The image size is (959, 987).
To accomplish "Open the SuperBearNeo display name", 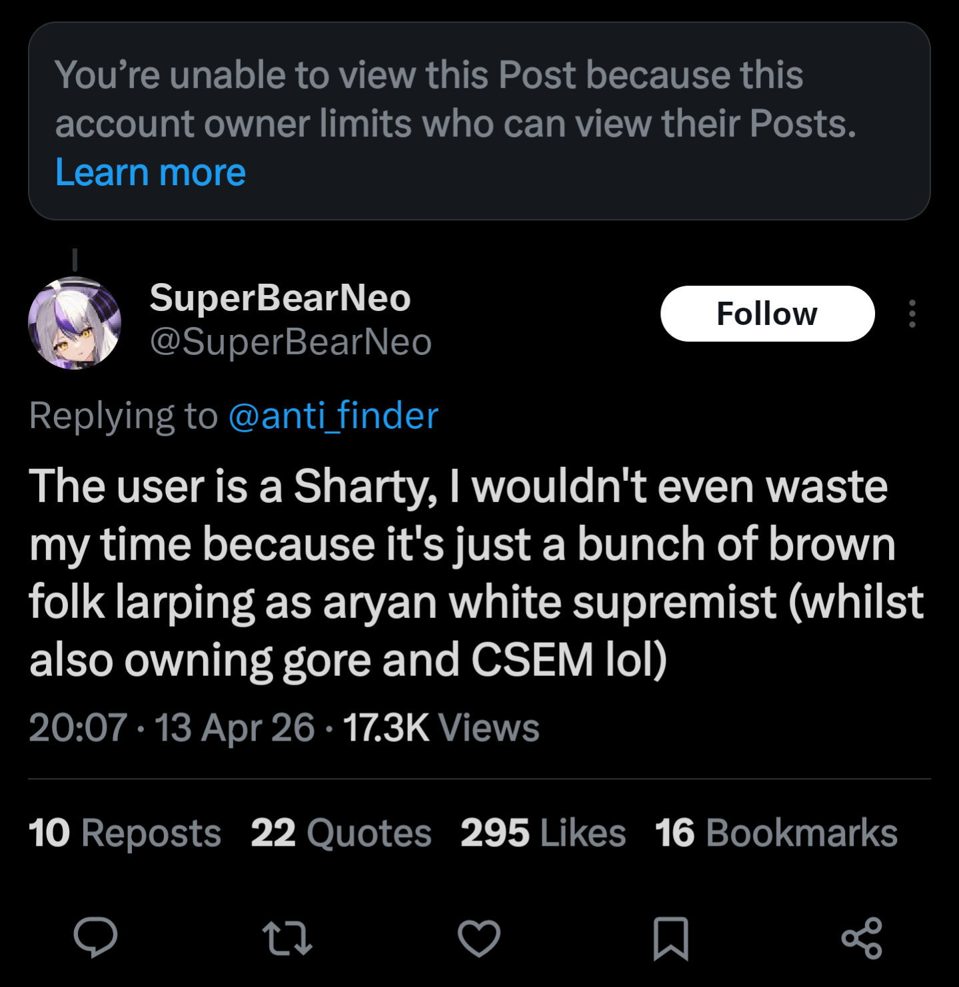I will tap(280, 297).
